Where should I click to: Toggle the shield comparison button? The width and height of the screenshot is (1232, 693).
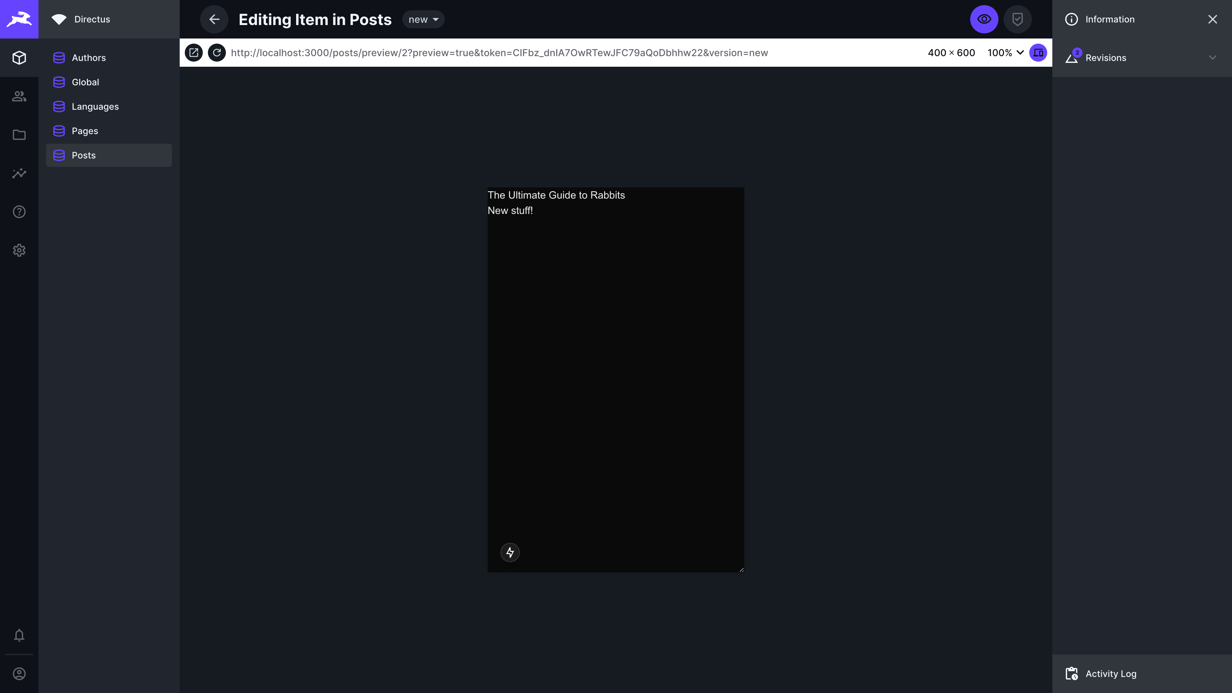(x=1018, y=19)
